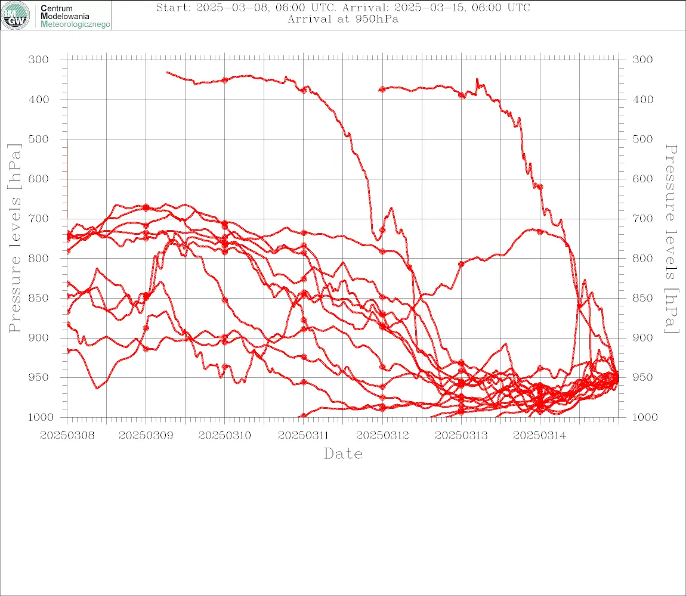Click the right axis 900 label
The height and width of the screenshot is (596, 686).
pyautogui.click(x=642, y=337)
